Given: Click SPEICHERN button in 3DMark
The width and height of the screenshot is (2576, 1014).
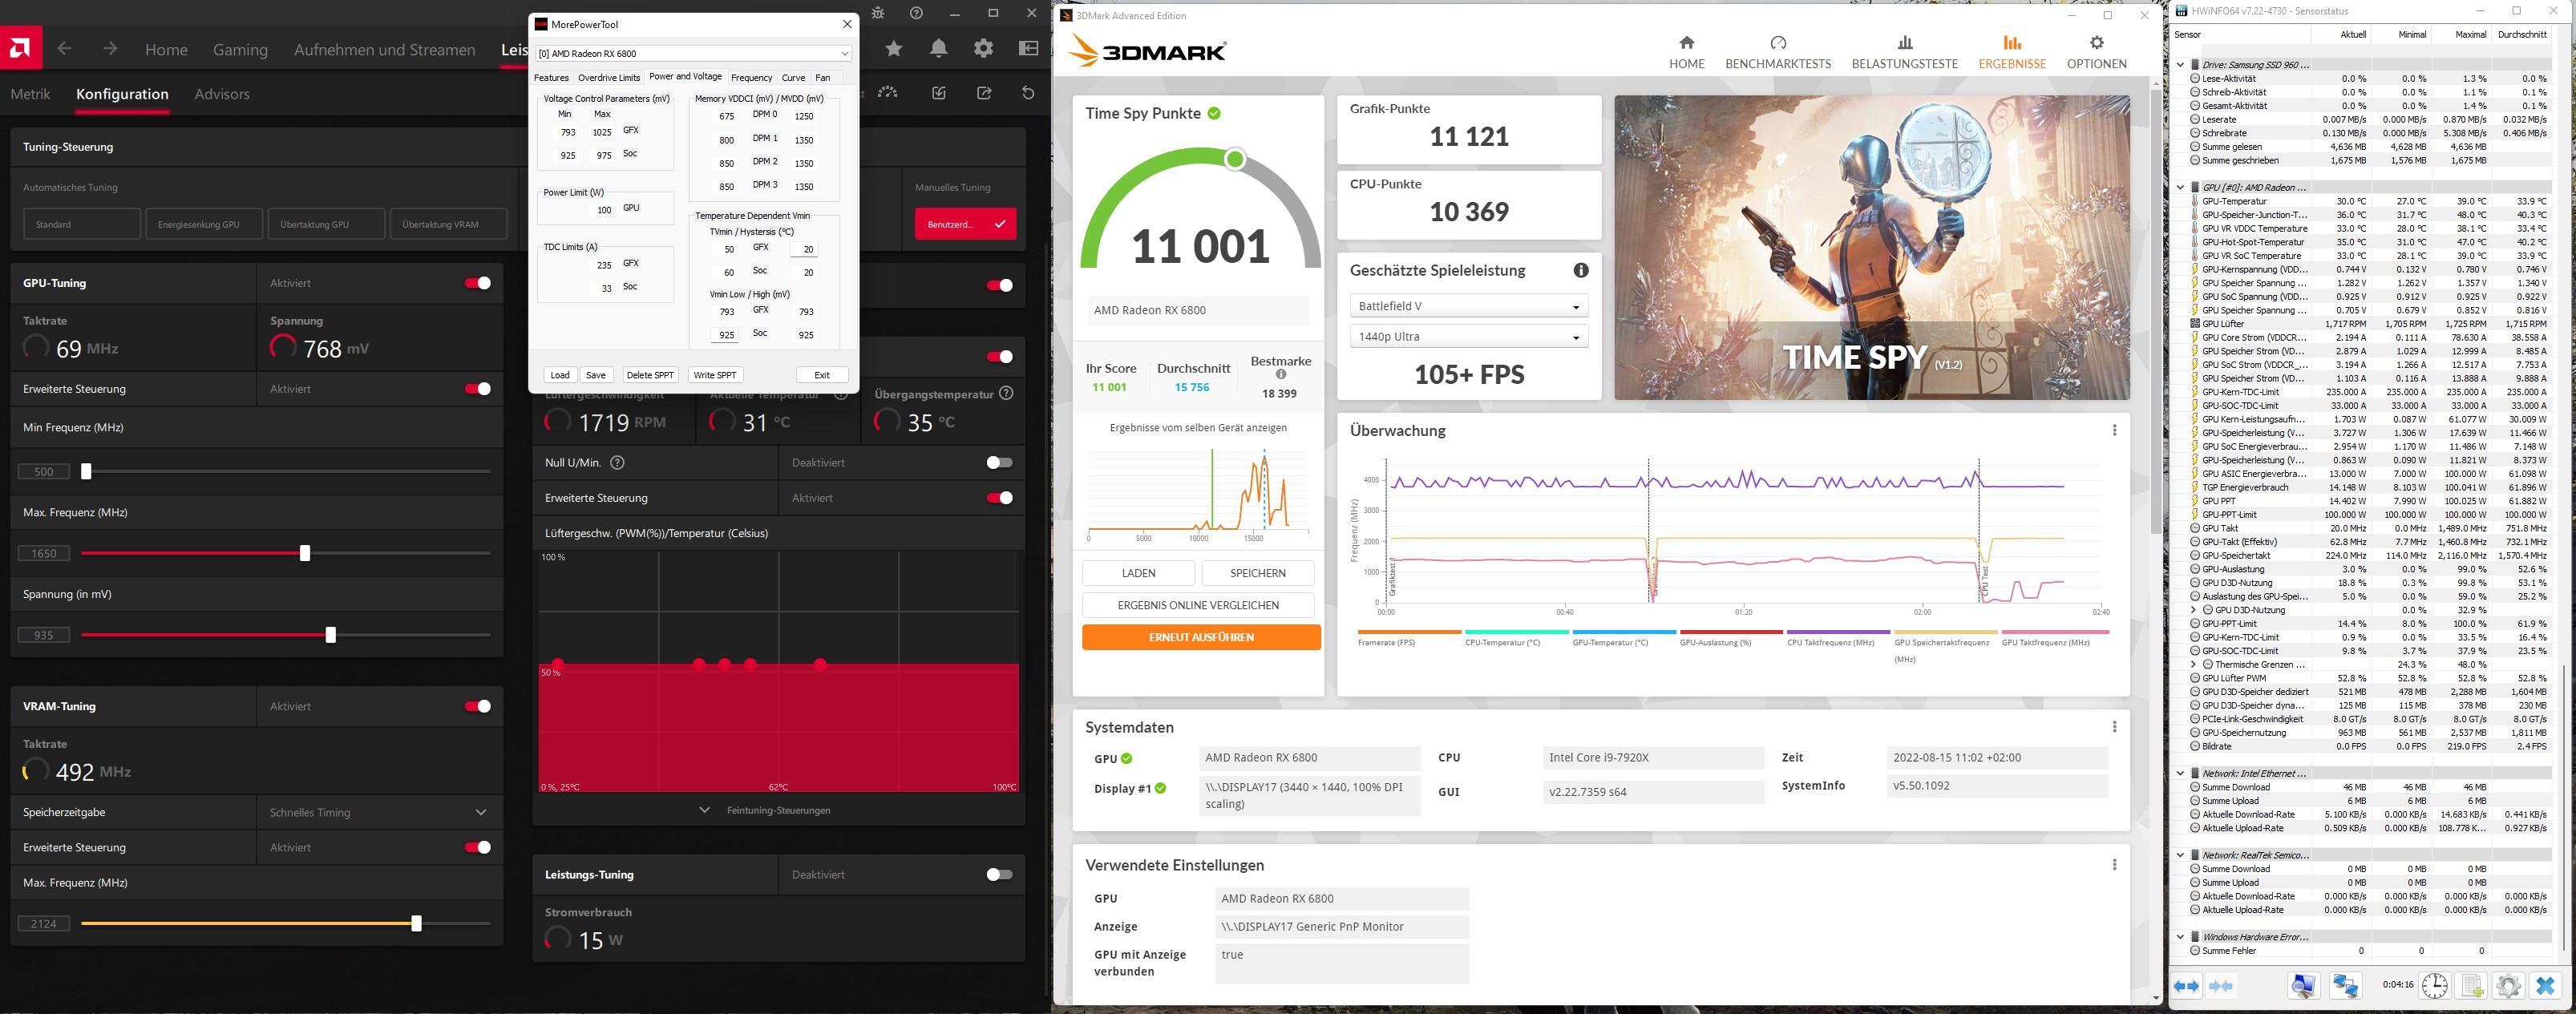Looking at the screenshot, I should (x=1257, y=573).
